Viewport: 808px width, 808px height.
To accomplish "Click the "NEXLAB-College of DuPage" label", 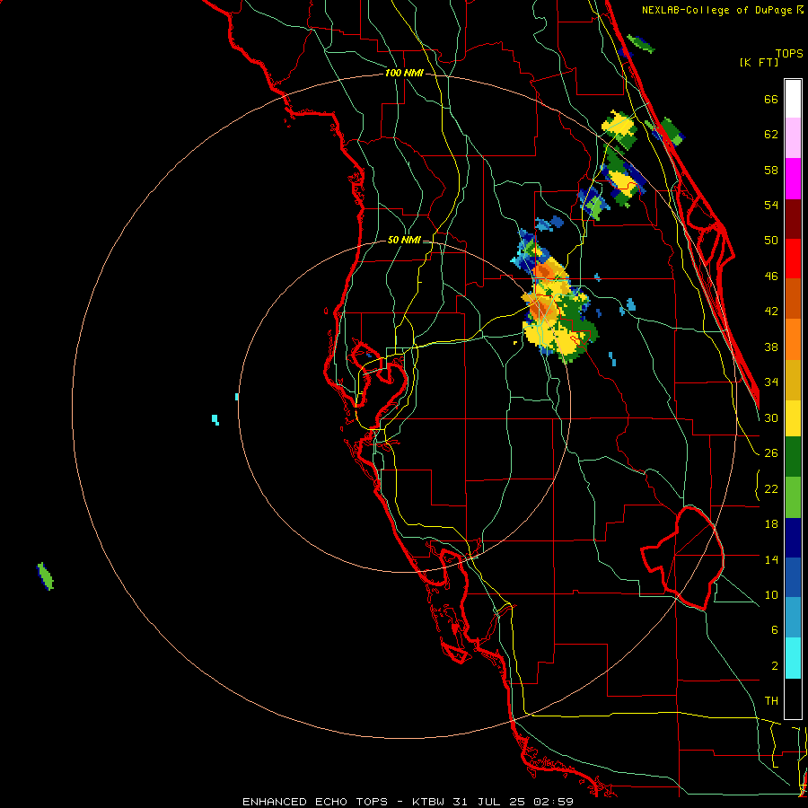I will tap(716, 10).
